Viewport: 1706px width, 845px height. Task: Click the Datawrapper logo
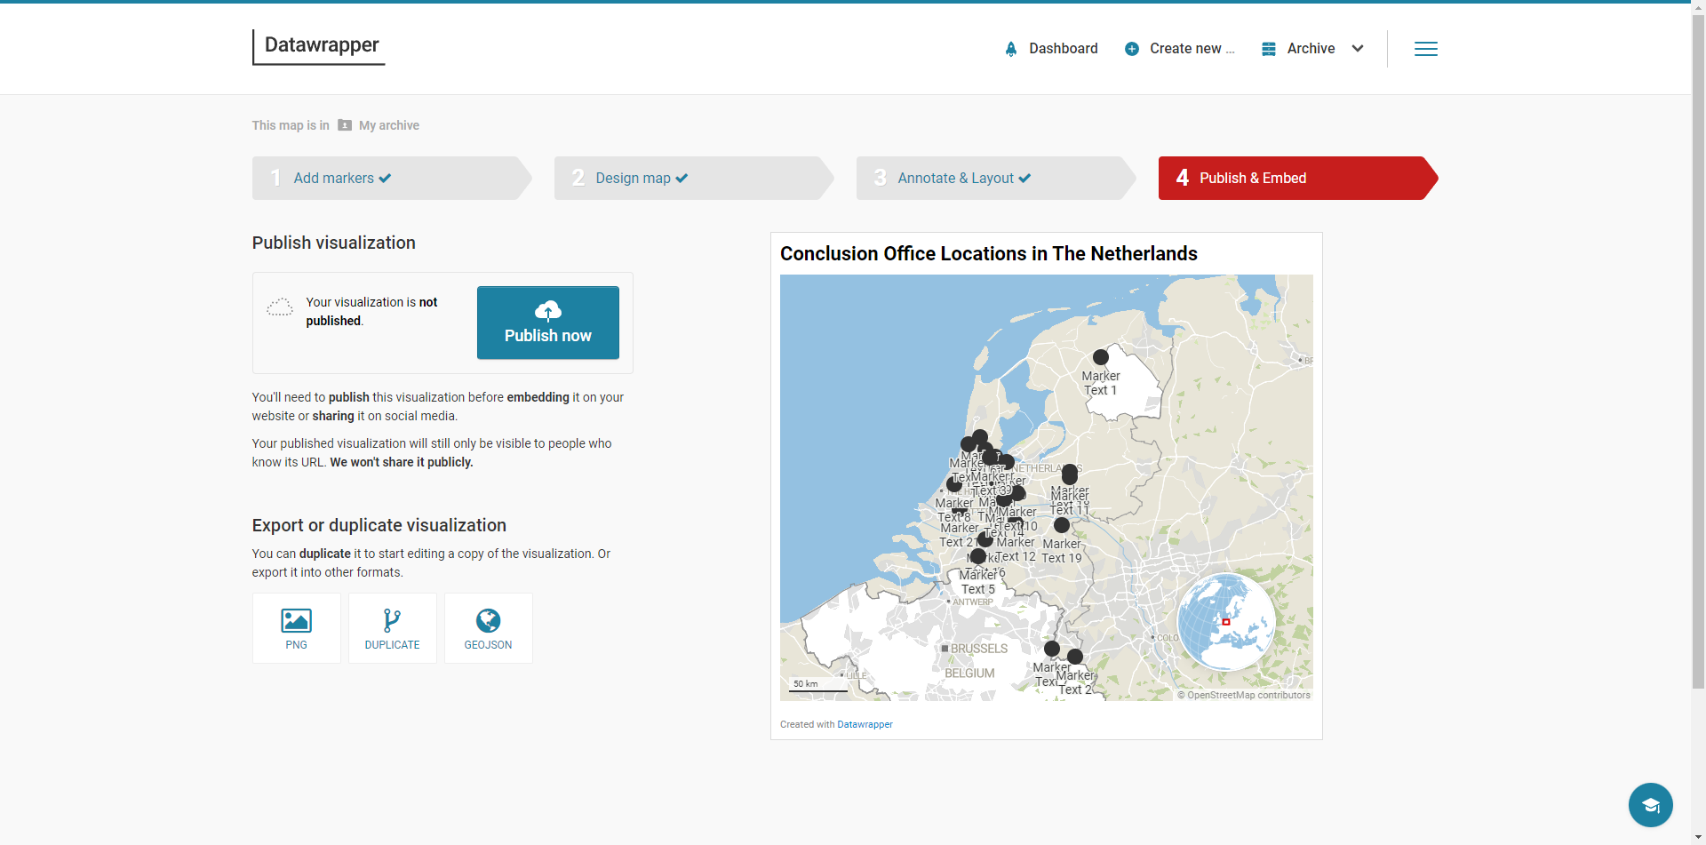pos(319,47)
